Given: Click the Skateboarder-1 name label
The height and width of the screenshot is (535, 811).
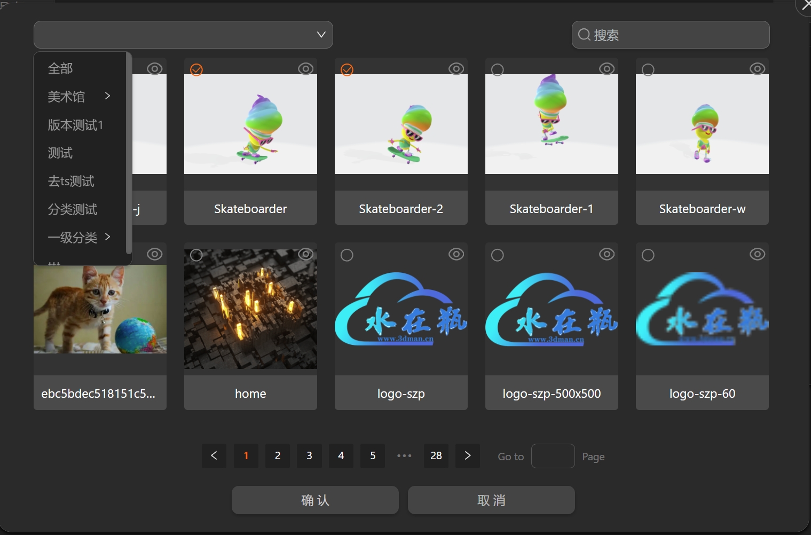Looking at the screenshot, I should tap(552, 209).
